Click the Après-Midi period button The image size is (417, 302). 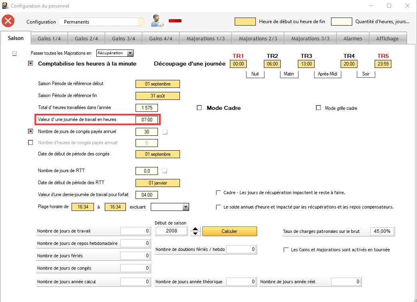click(x=327, y=74)
